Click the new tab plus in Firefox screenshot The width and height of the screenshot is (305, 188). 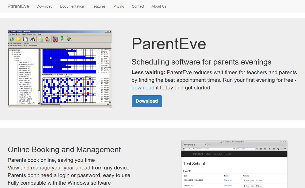click(209, 145)
